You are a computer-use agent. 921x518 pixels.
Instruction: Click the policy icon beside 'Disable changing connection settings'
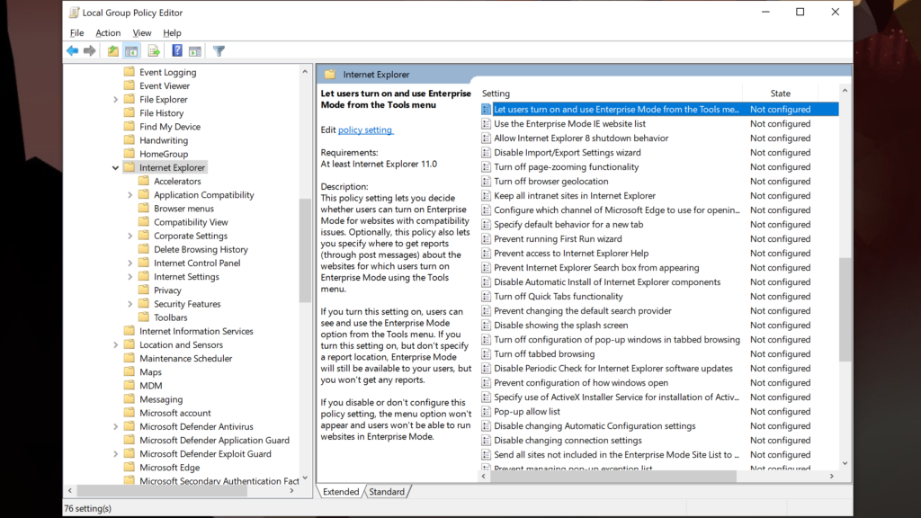click(x=486, y=441)
